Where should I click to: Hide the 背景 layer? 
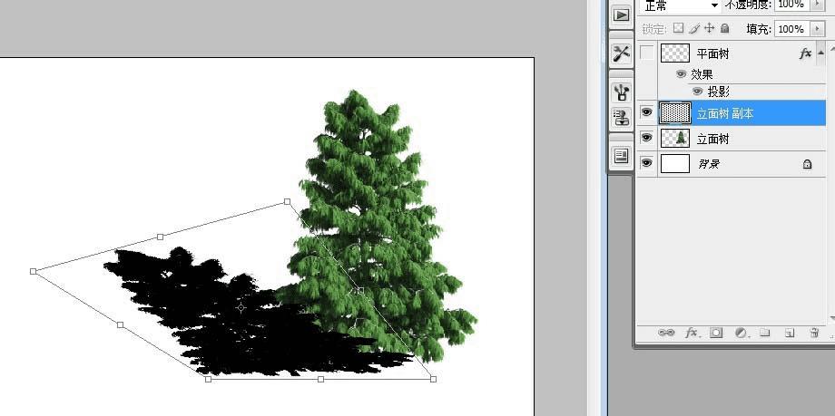coord(646,163)
